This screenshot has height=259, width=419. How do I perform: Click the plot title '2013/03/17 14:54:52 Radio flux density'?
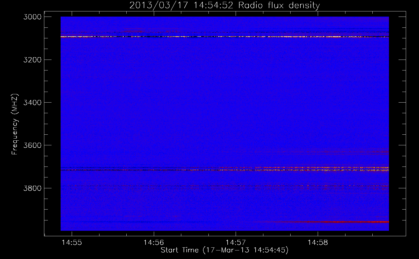(225, 5)
